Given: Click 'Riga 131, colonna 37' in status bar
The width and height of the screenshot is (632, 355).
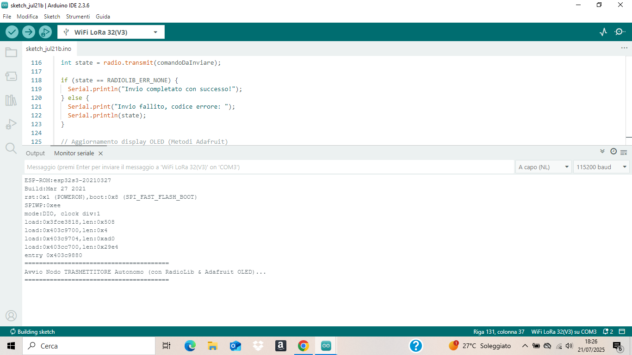Looking at the screenshot, I should pyautogui.click(x=499, y=332).
